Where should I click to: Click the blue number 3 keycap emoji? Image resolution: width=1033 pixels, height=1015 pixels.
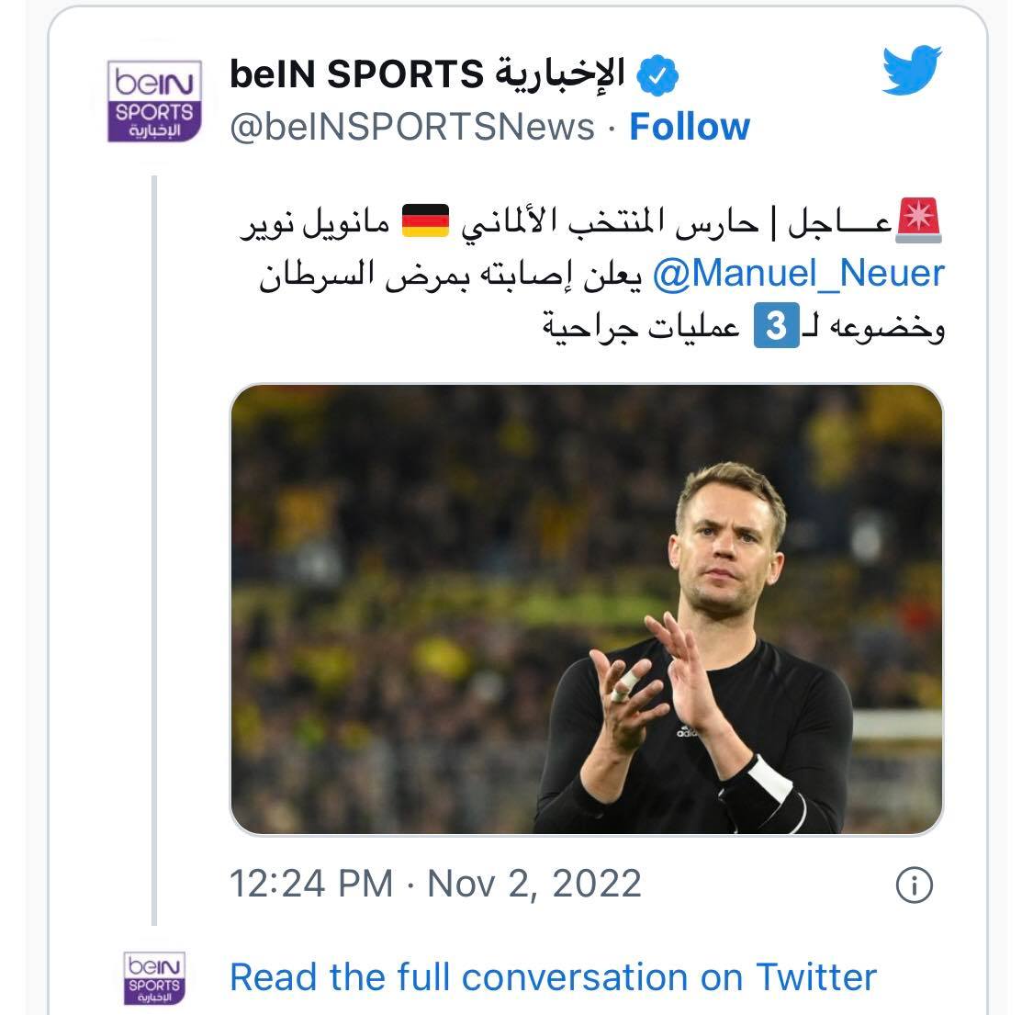776,329
